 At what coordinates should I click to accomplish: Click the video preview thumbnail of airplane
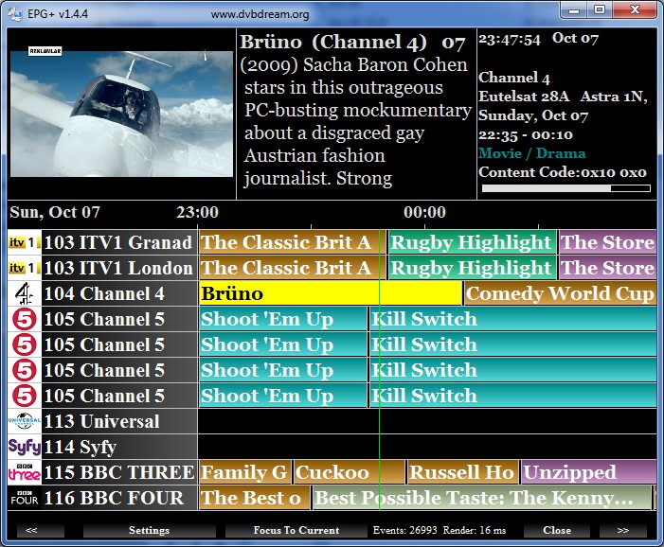pyautogui.click(x=121, y=114)
